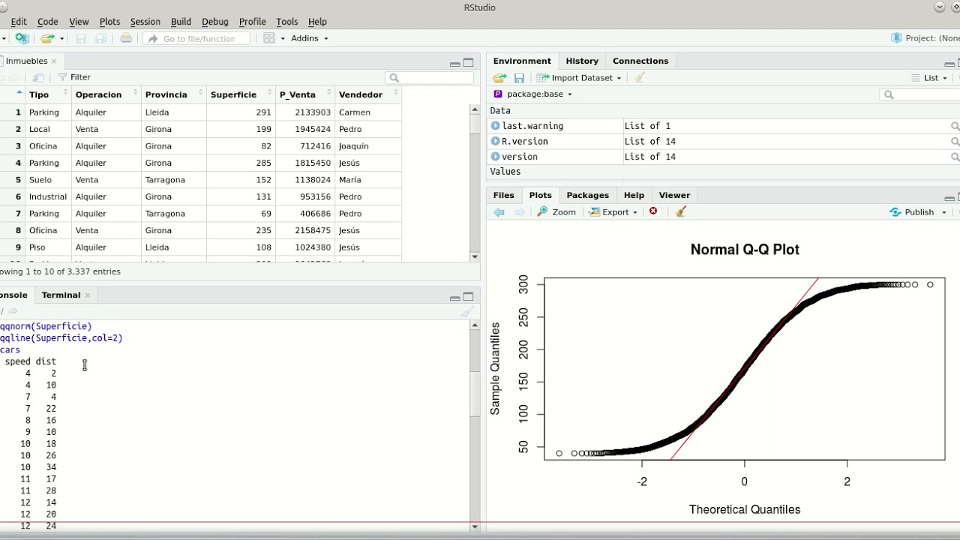Image resolution: width=960 pixels, height=540 pixels.
Task: Clear the console with the broom icon
Action: (x=467, y=311)
